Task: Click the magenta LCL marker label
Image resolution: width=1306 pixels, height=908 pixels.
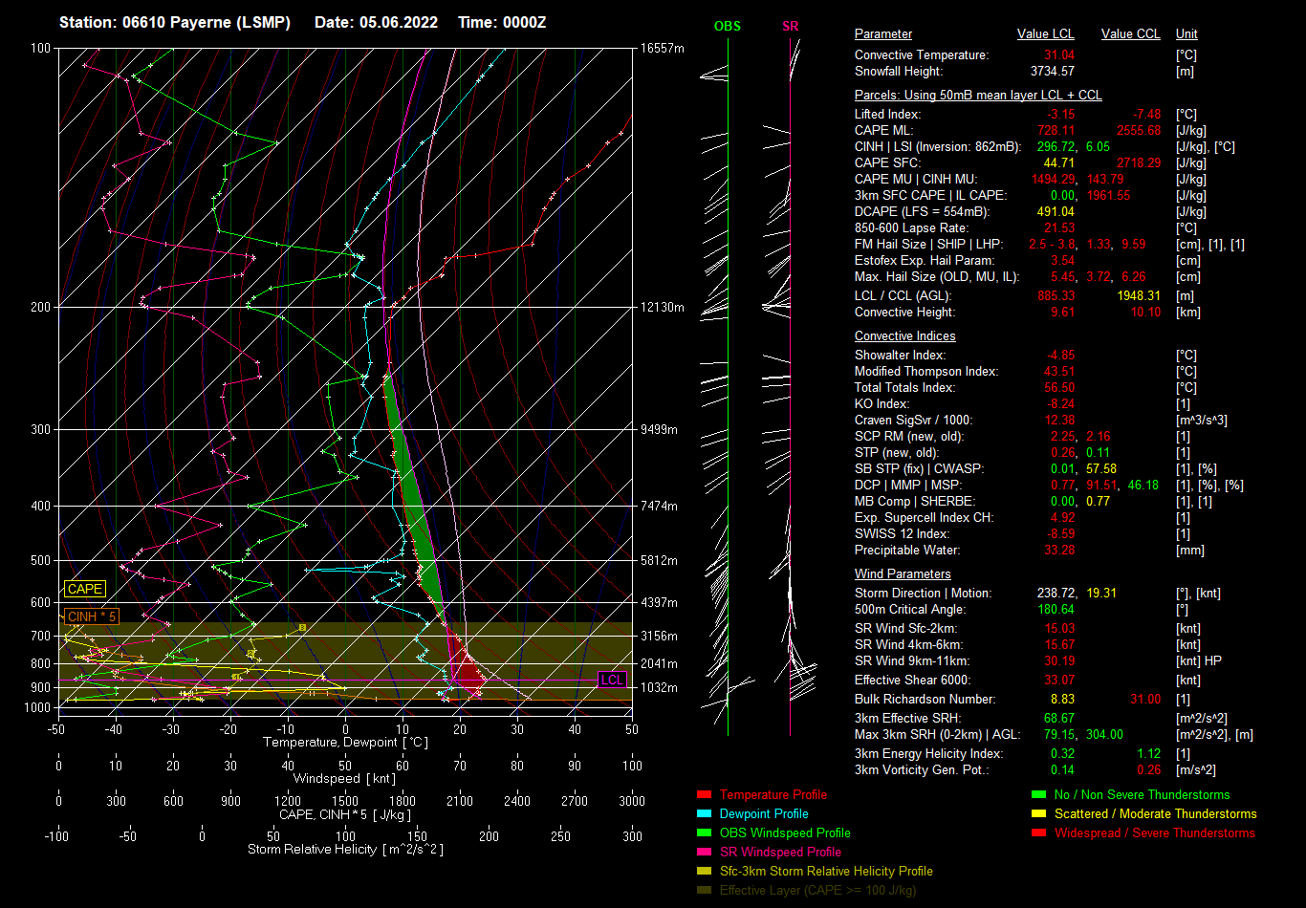Action: (612, 680)
